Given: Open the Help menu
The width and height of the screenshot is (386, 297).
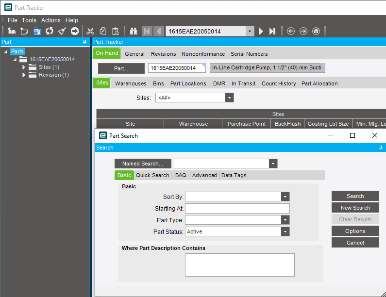Looking at the screenshot, I should point(72,20).
